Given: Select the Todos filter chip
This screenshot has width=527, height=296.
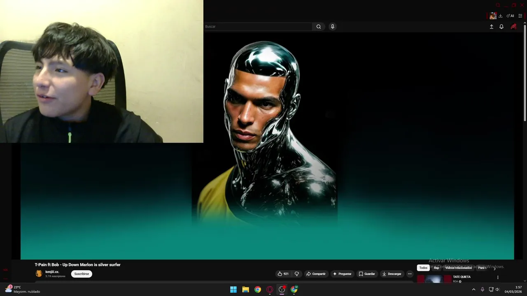Looking at the screenshot, I should point(423,268).
